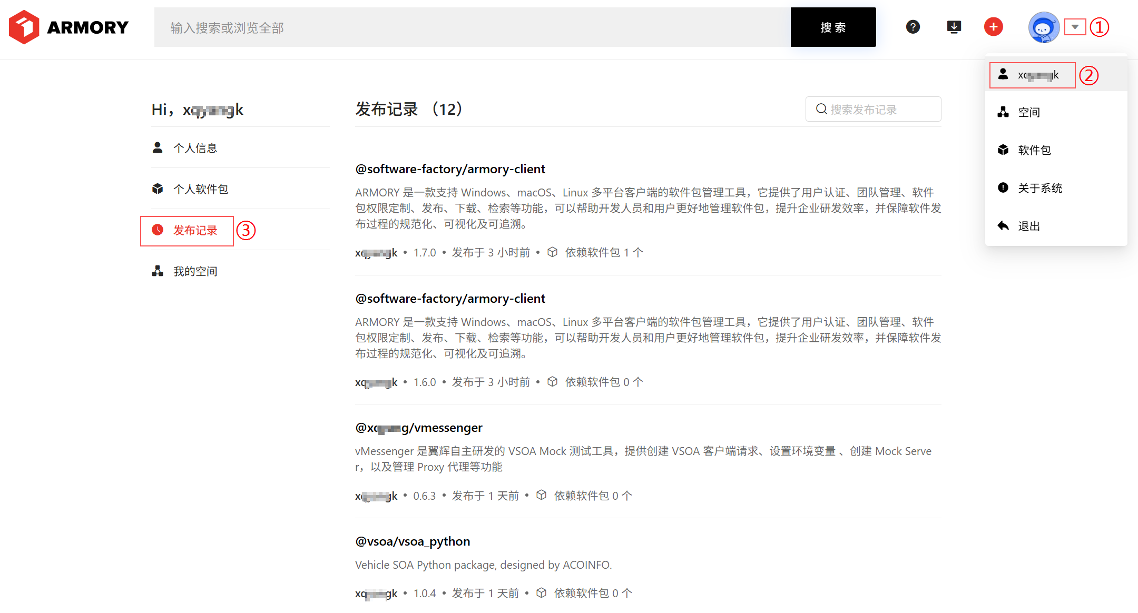
Task: Click the user avatar image
Action: [1043, 27]
